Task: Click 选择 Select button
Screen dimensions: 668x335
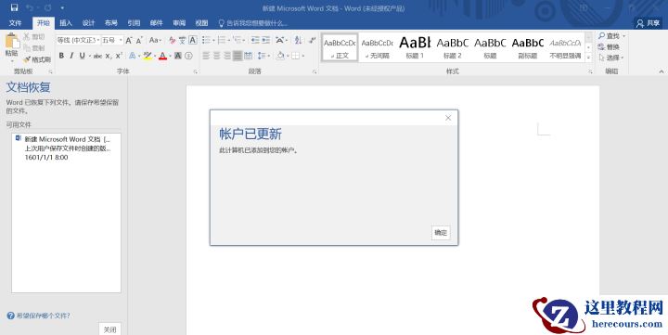Action: pos(610,58)
